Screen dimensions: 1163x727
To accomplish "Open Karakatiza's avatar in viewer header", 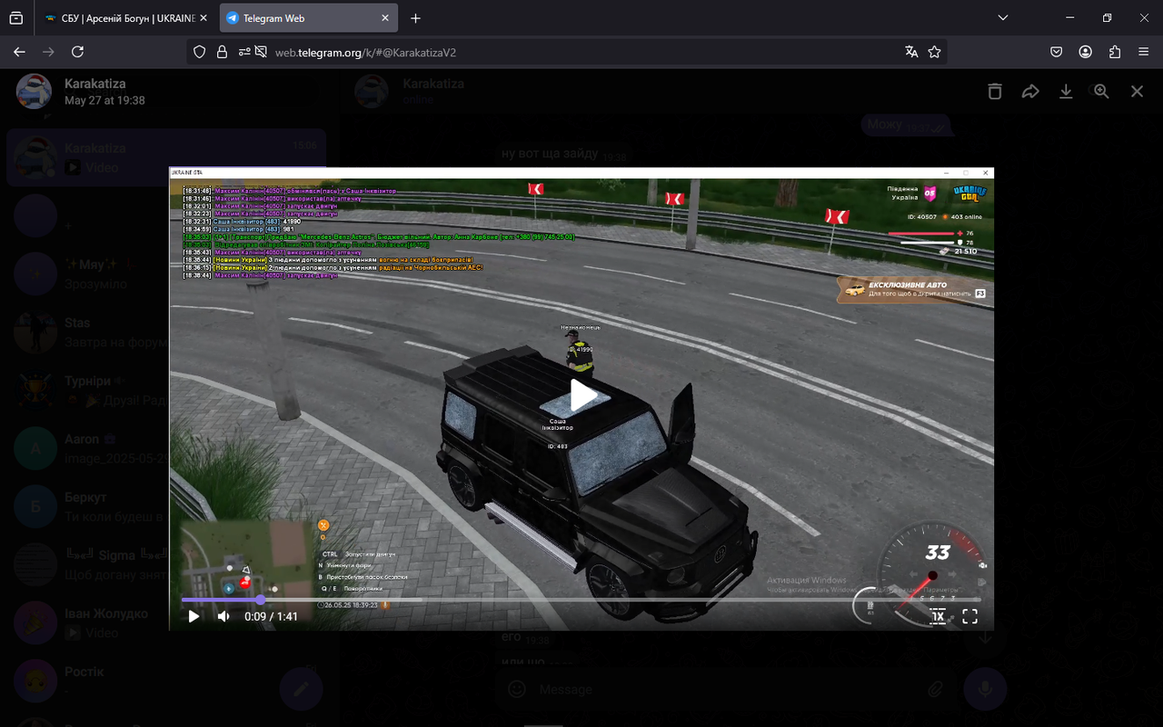I will (35, 91).
